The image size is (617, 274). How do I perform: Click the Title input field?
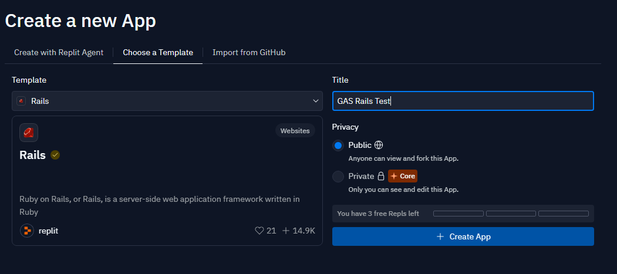[x=463, y=101]
